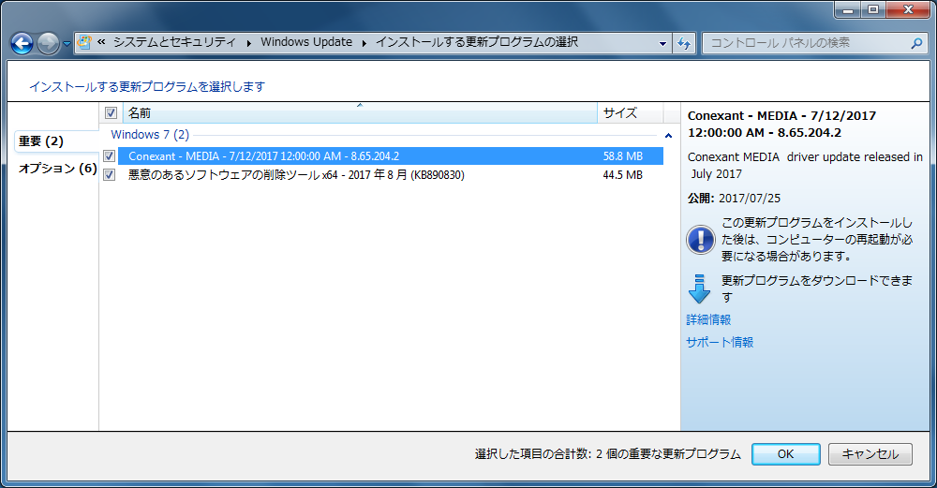Open the サポート情報 link
The height and width of the screenshot is (488, 937).
pos(720,343)
